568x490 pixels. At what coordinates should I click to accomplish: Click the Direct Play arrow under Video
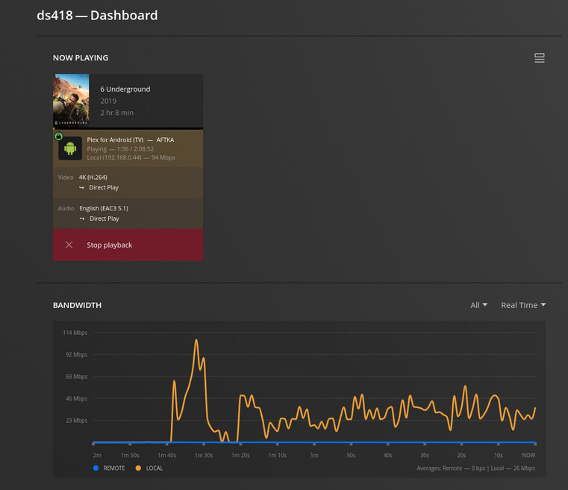[x=81, y=187]
